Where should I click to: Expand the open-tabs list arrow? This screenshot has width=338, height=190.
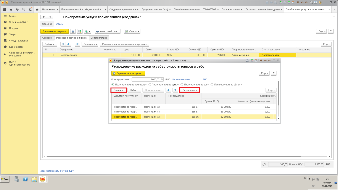(334, 9)
